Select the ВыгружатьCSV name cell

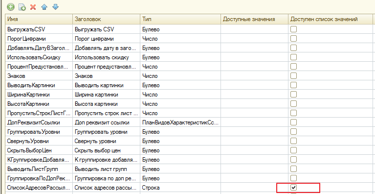[39, 29]
